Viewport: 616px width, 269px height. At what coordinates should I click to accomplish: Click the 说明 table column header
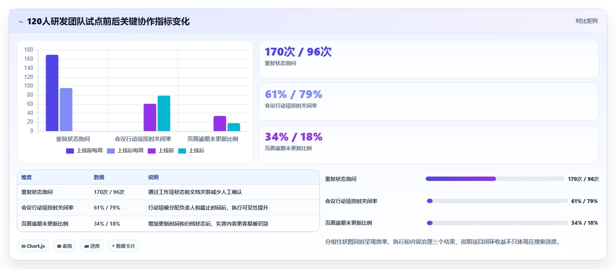click(x=153, y=177)
